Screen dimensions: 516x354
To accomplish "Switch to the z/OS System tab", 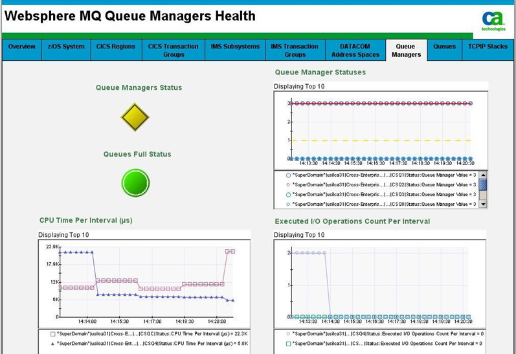I will (66, 50).
